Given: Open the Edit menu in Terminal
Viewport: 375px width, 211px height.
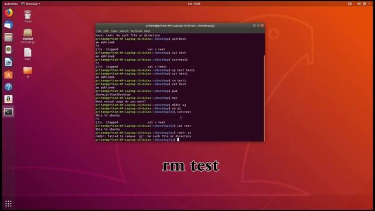Looking at the screenshot, I should pyautogui.click(x=106, y=31).
